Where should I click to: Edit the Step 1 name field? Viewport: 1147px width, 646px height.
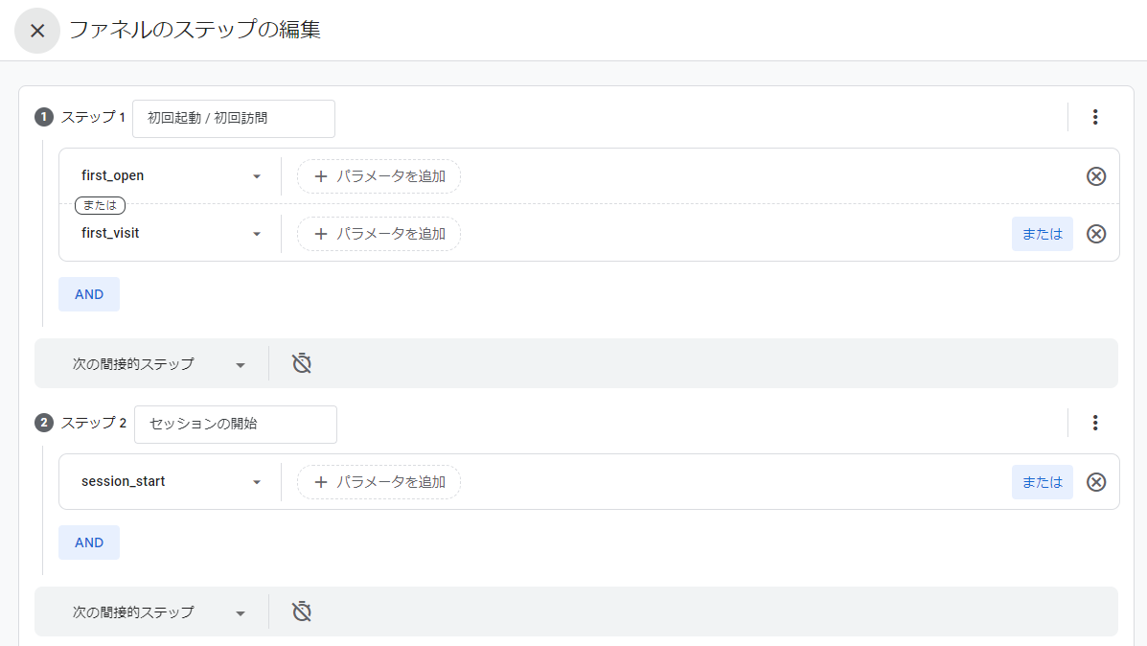(x=234, y=119)
